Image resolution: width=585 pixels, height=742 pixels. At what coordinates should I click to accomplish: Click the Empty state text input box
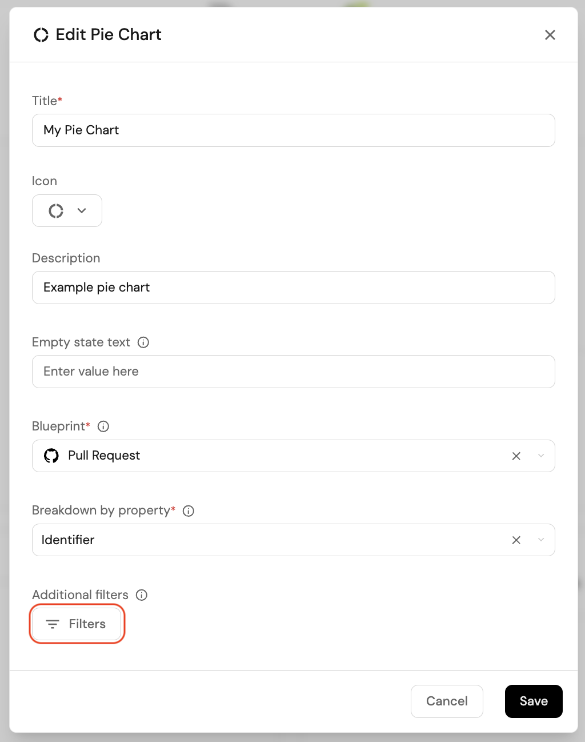(293, 372)
